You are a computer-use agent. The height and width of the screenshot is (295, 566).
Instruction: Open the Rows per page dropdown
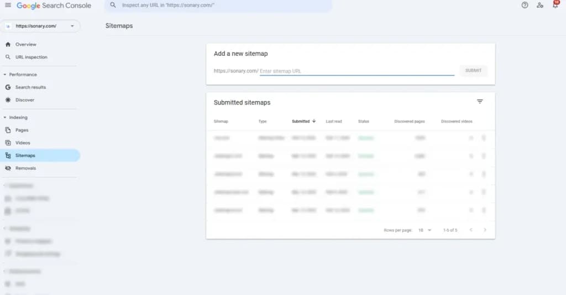425,230
